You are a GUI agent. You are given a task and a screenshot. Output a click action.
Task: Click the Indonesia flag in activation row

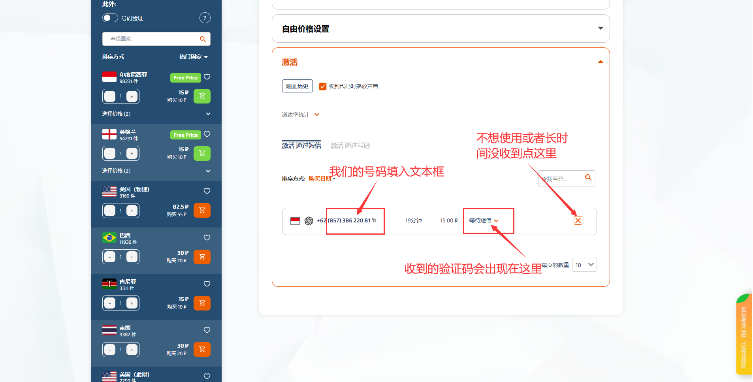point(295,221)
